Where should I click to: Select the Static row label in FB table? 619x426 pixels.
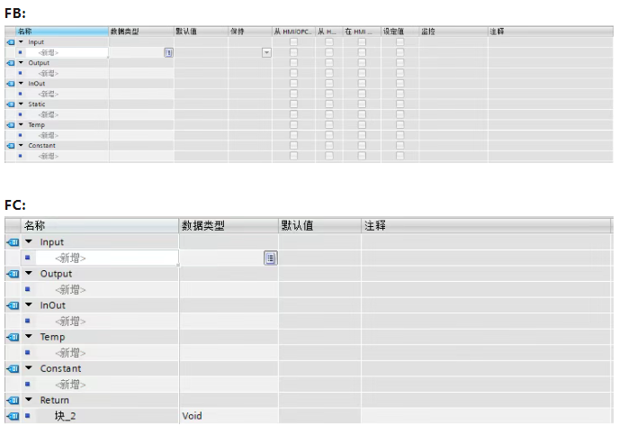(x=37, y=104)
